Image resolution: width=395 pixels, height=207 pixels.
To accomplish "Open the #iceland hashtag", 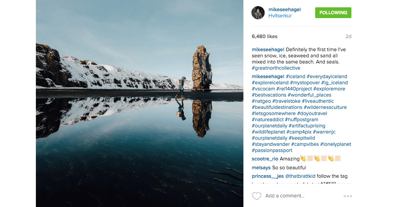I will click(295, 77).
